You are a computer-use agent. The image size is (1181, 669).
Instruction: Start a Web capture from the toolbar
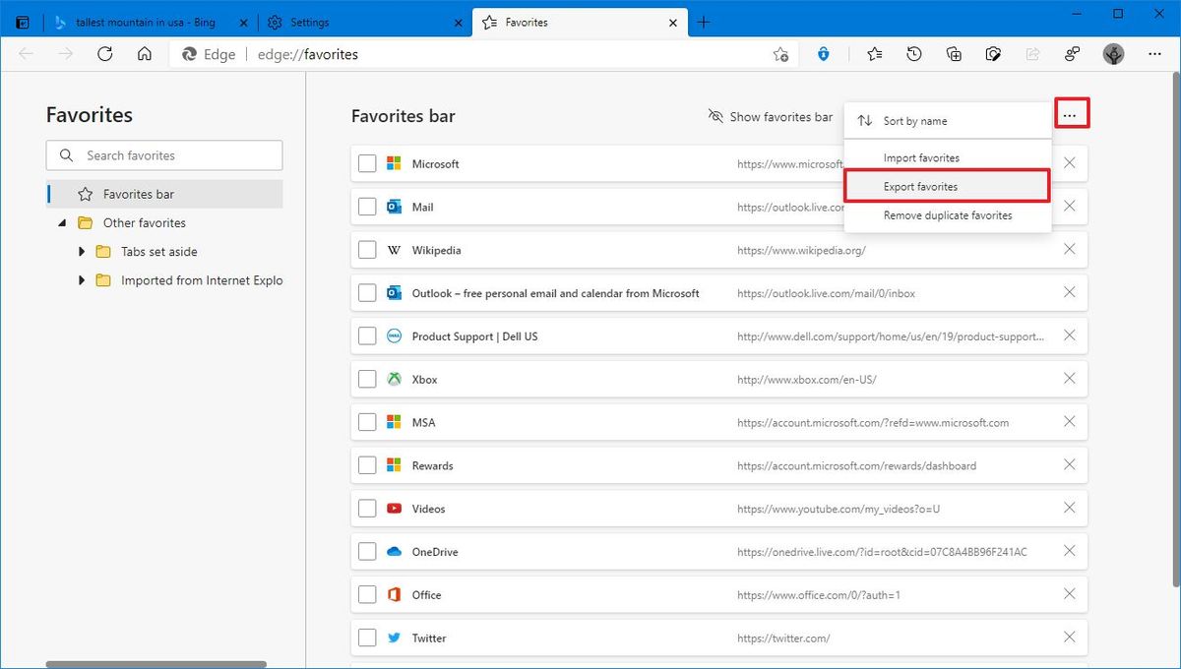click(x=993, y=54)
